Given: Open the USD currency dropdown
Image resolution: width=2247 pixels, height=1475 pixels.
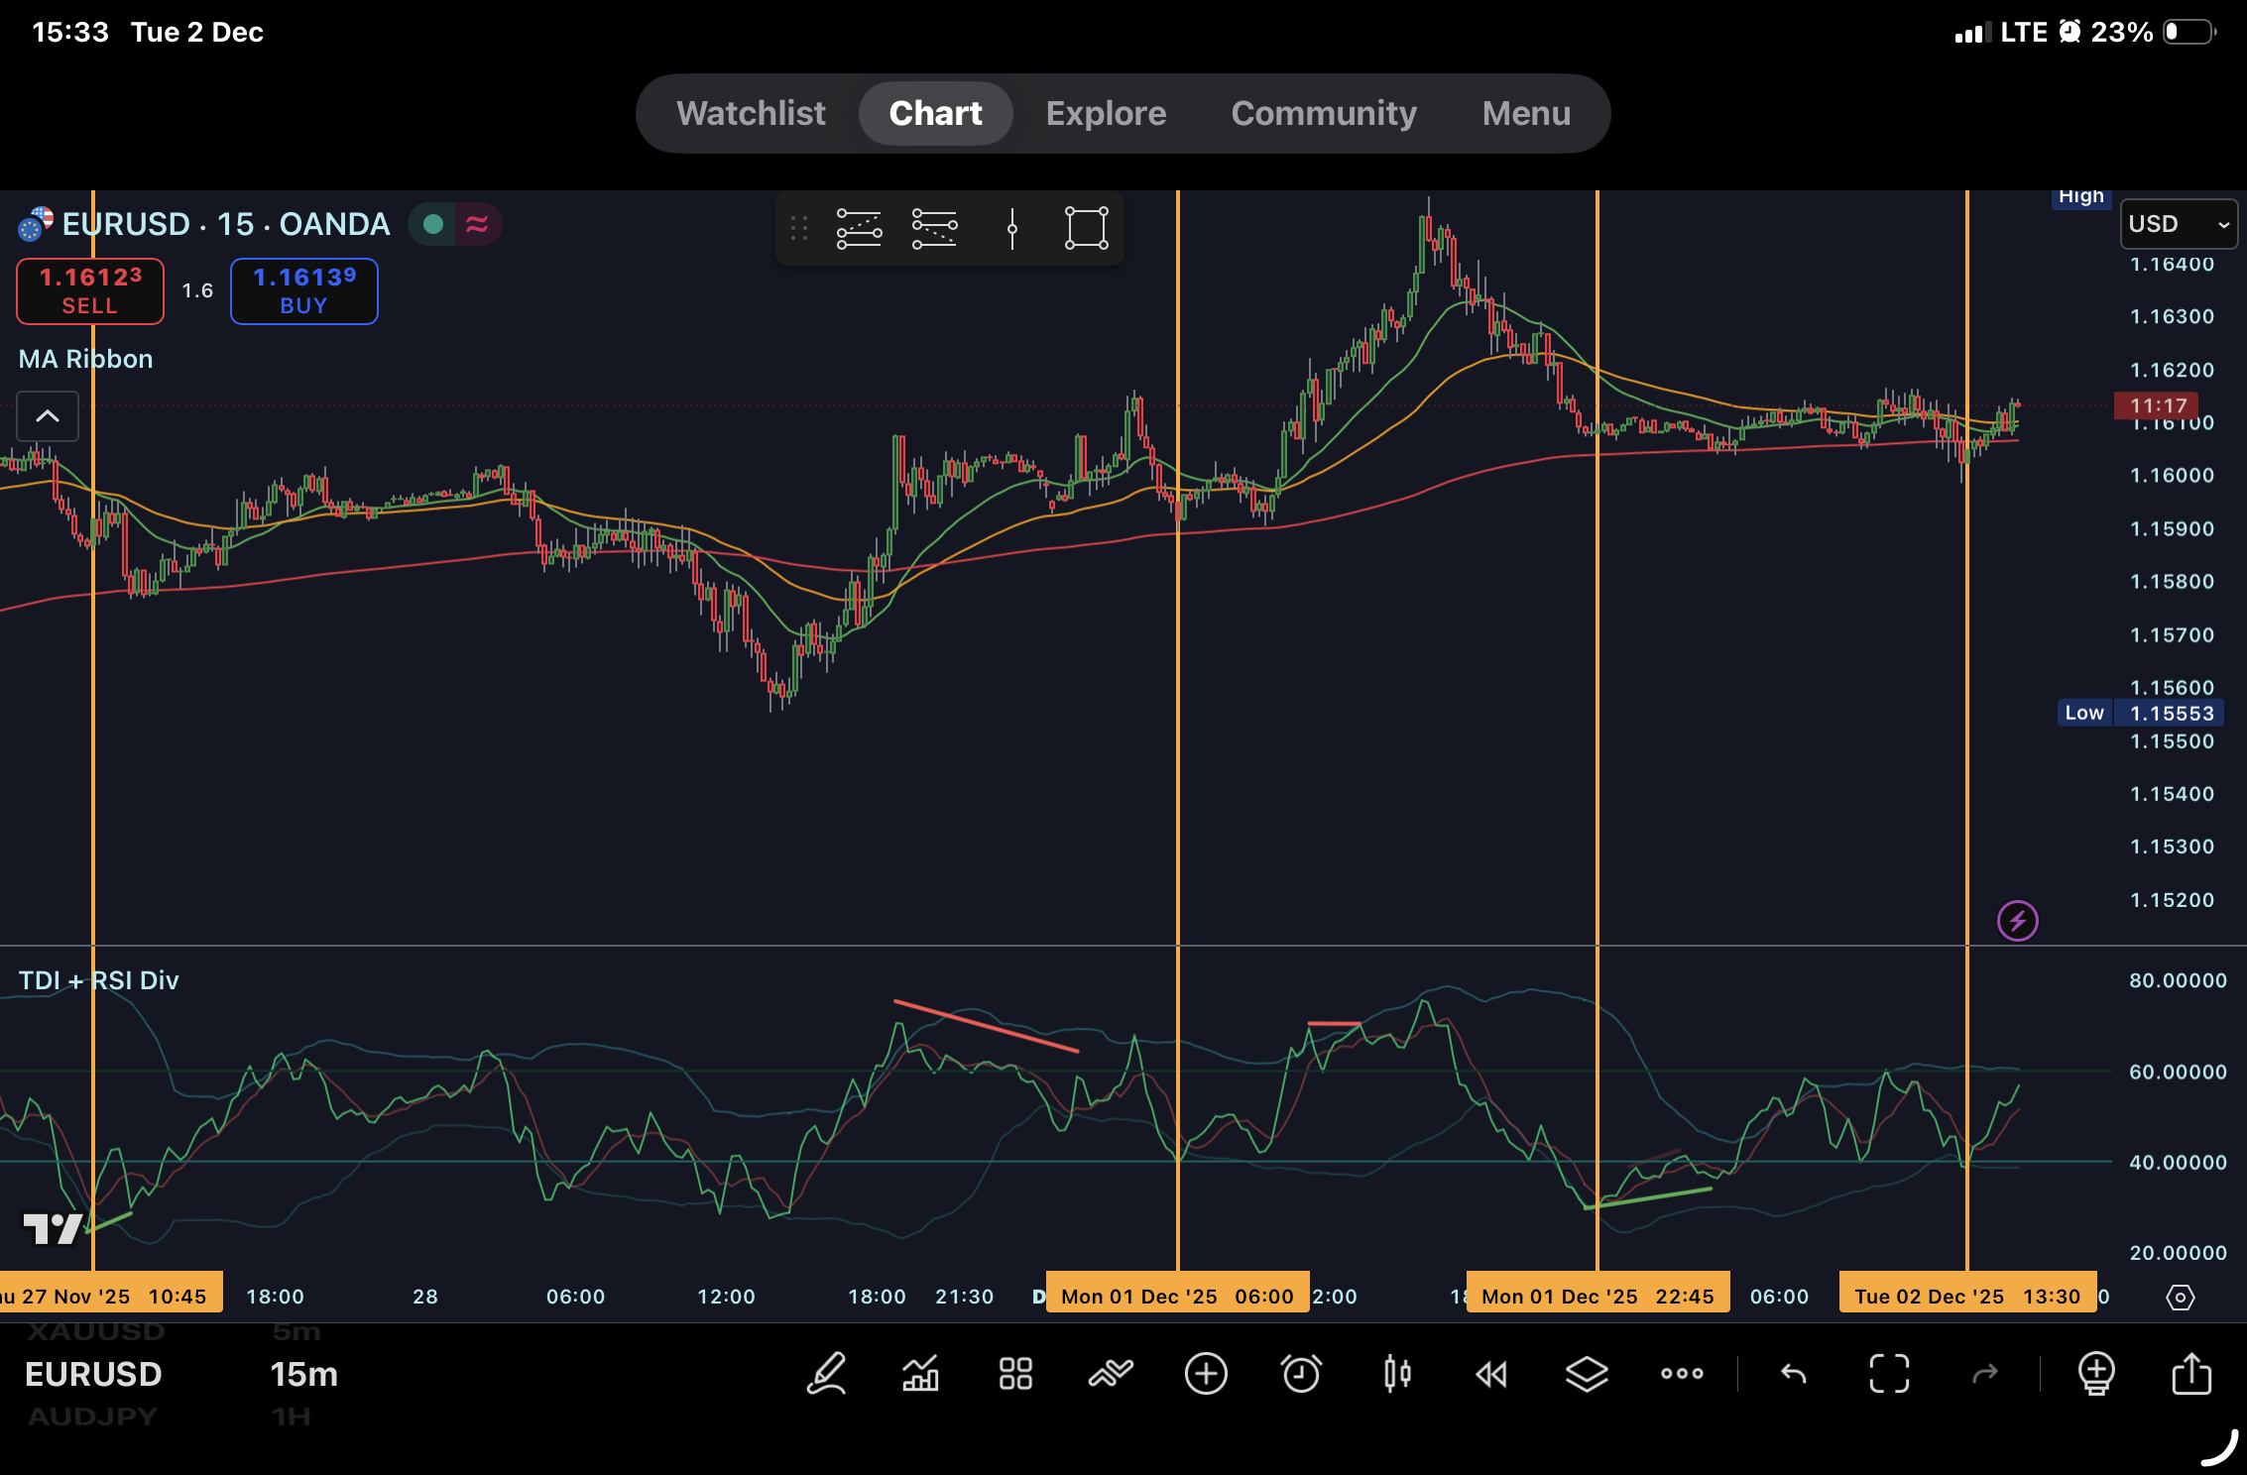Looking at the screenshot, I should (2178, 224).
